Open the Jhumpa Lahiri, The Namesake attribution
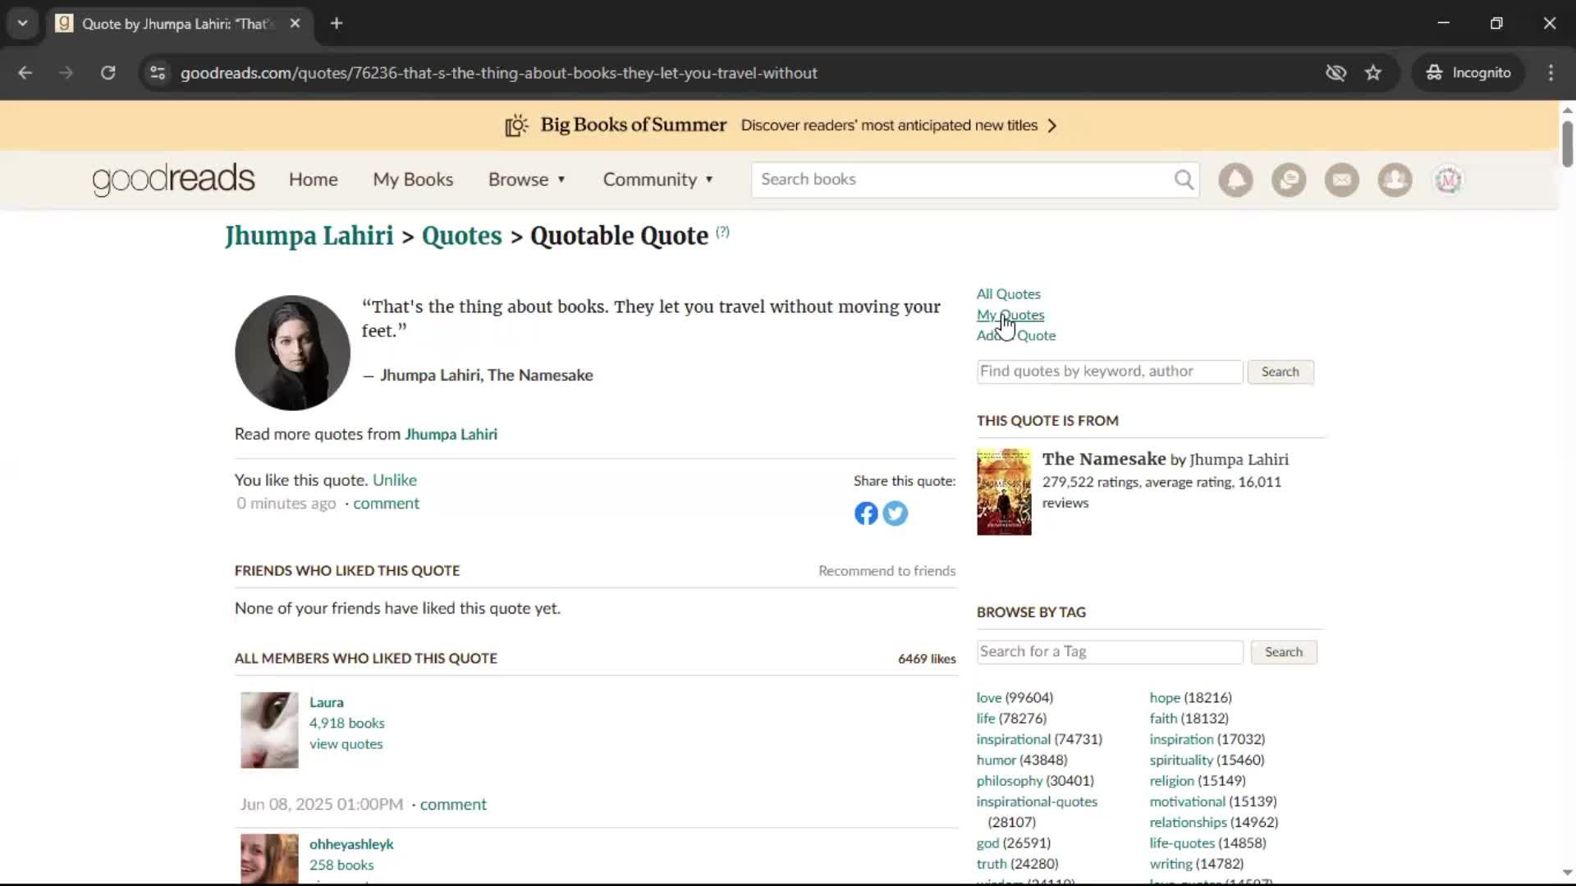This screenshot has height=886, width=1576. tap(486, 376)
